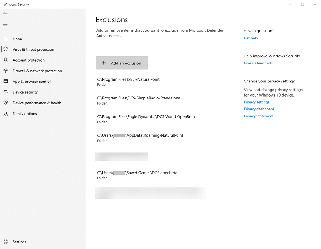This screenshot has height=249, width=321.
Task: Click the Device performance & health heart icon
Action: coord(5,103)
